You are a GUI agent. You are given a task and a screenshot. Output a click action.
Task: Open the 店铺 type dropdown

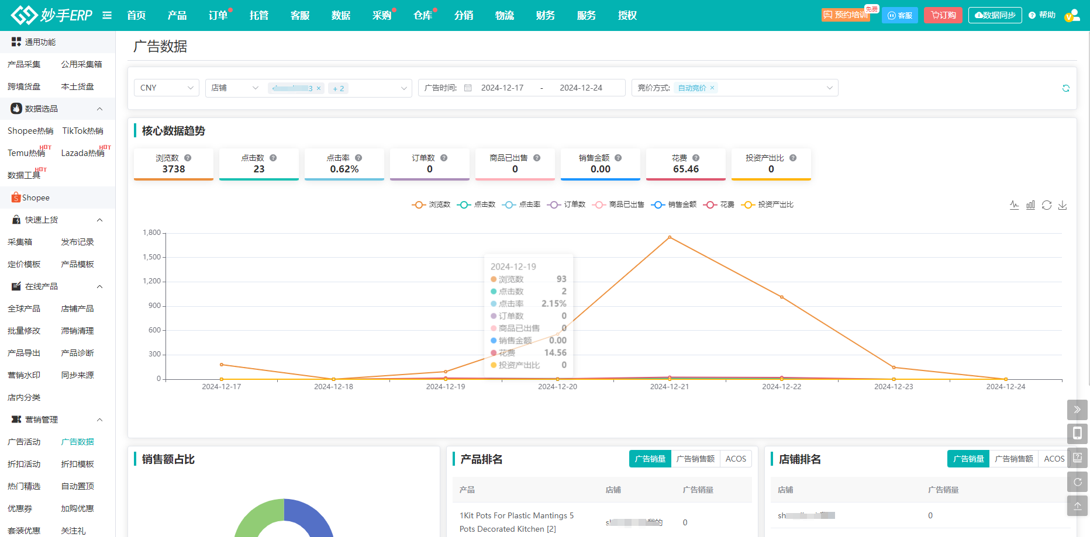point(234,88)
